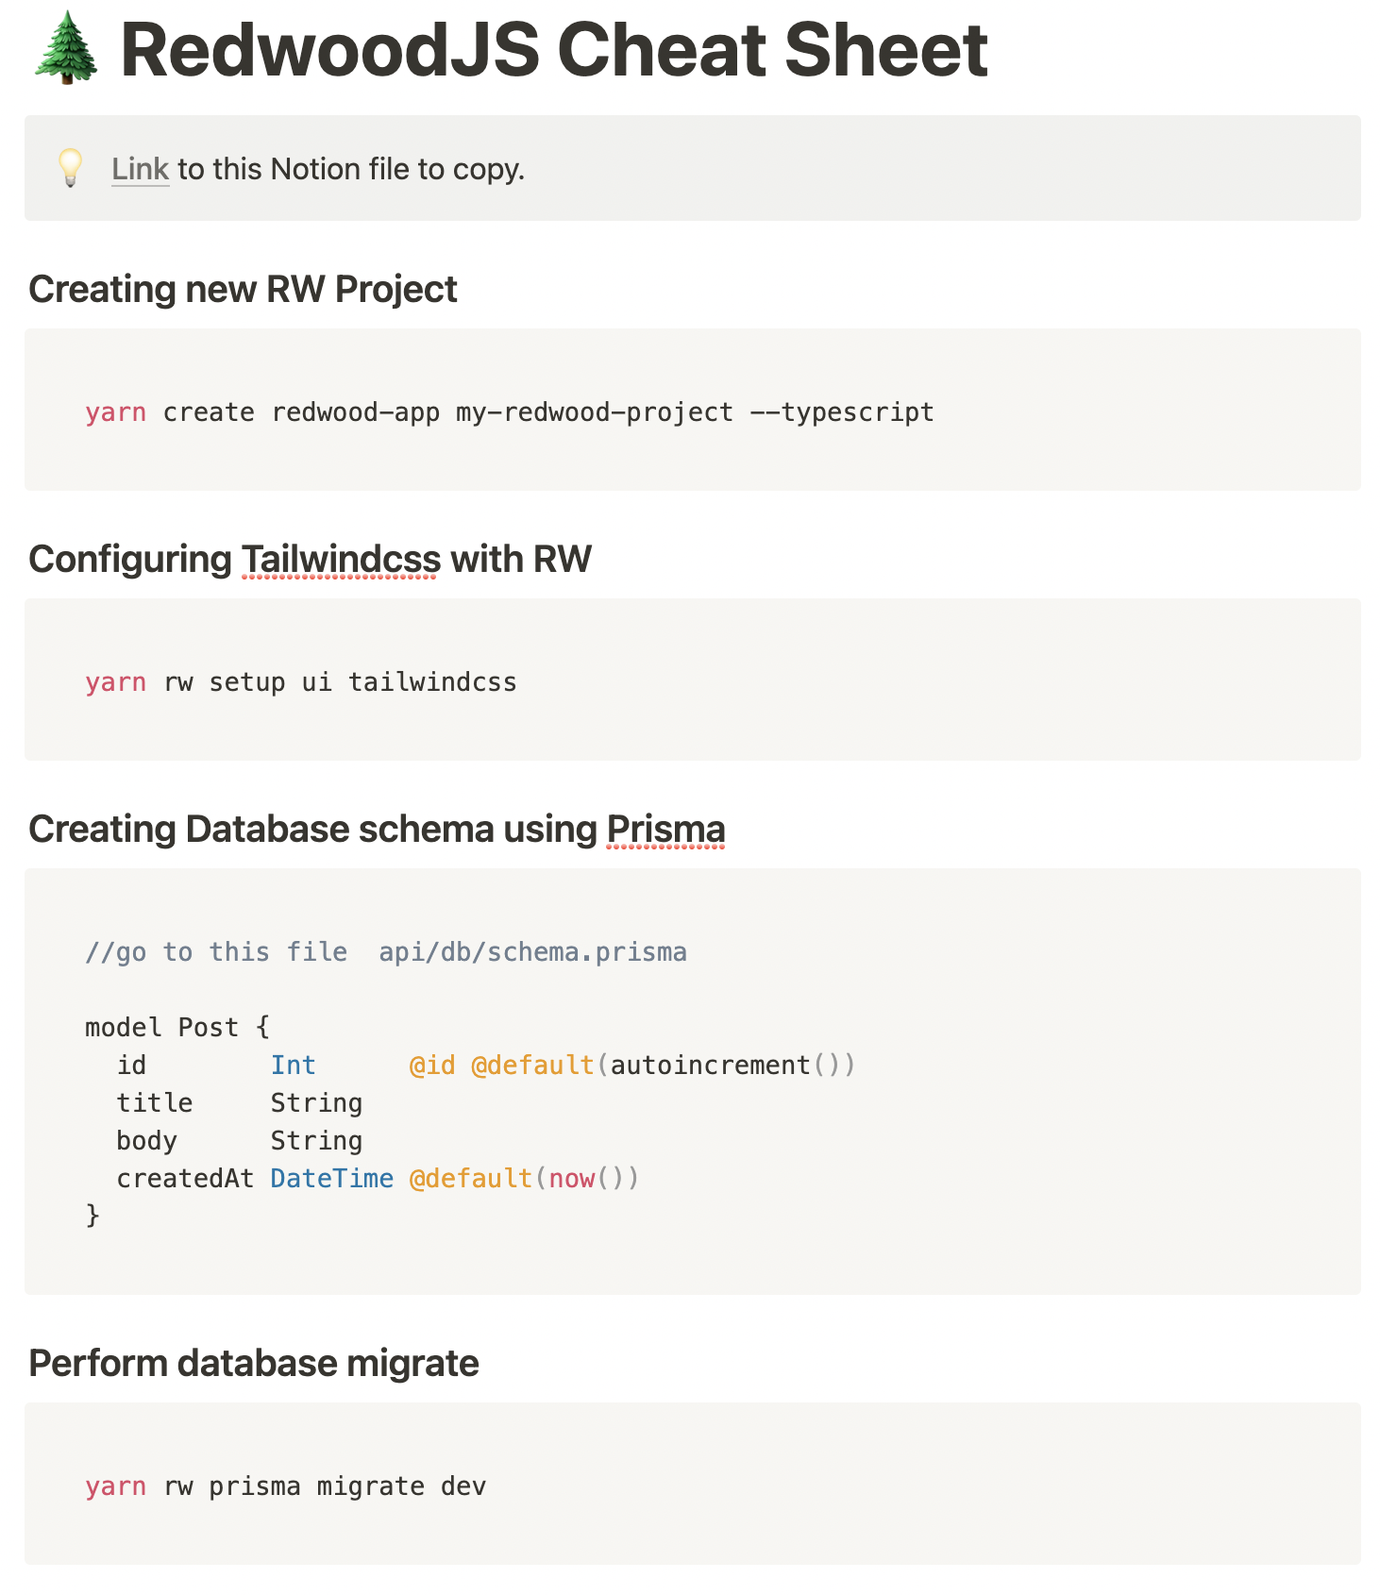Viewport: 1380px width, 1595px height.
Task: Open the "Link" hyperlink in the callout
Action: pyautogui.click(x=140, y=169)
